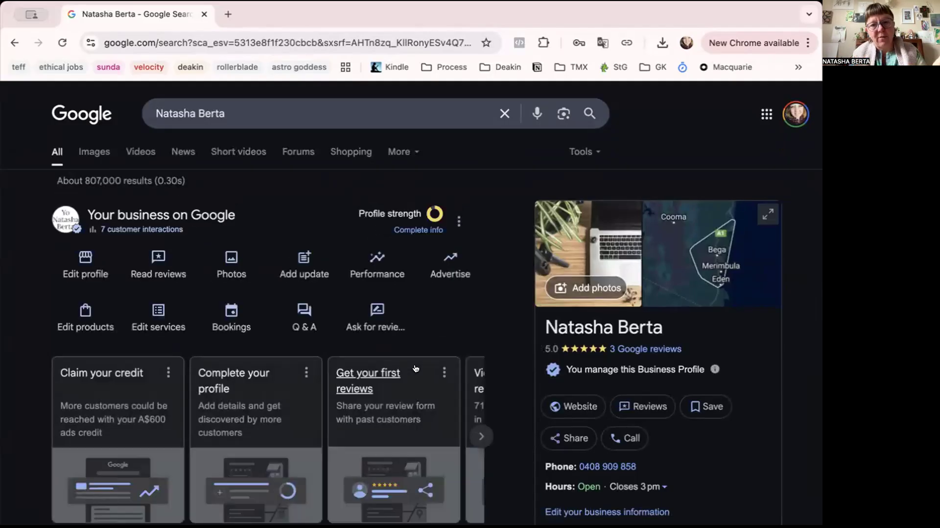This screenshot has width=940, height=528.
Task: View Performance stats
Action: point(377,265)
